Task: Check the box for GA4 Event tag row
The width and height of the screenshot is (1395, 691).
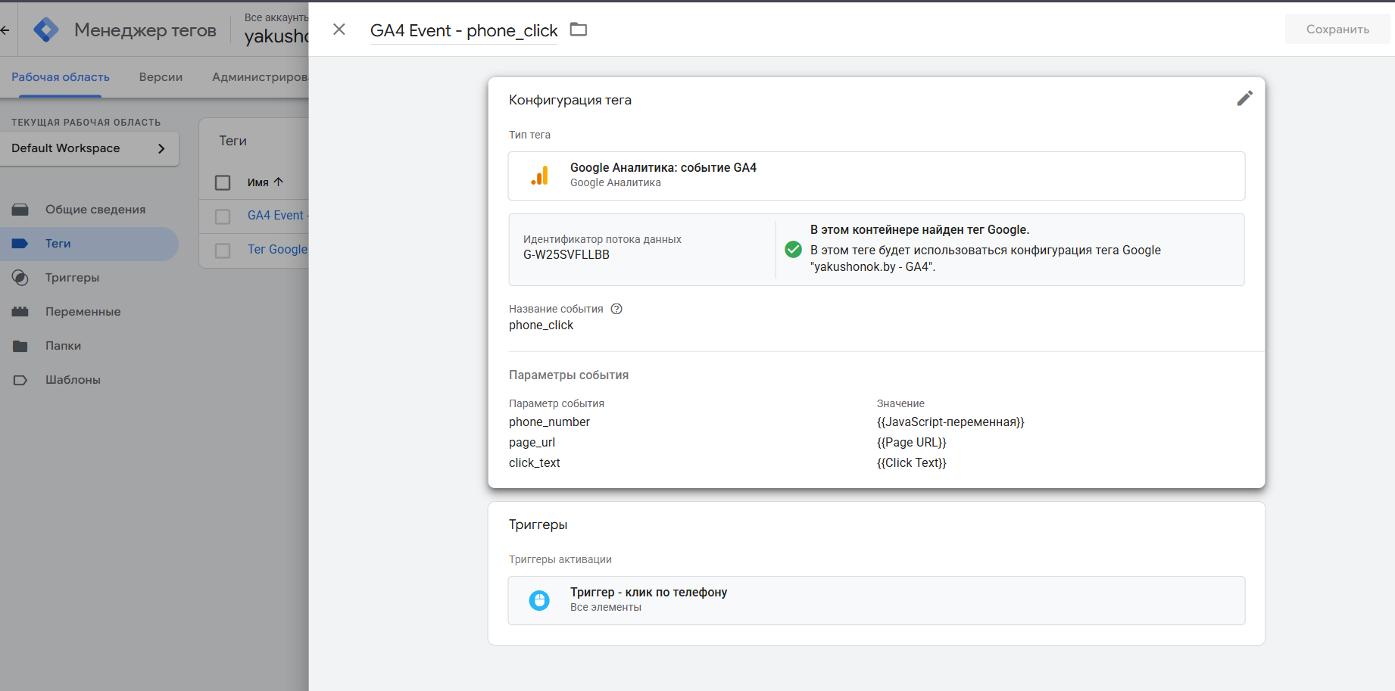Action: click(223, 216)
